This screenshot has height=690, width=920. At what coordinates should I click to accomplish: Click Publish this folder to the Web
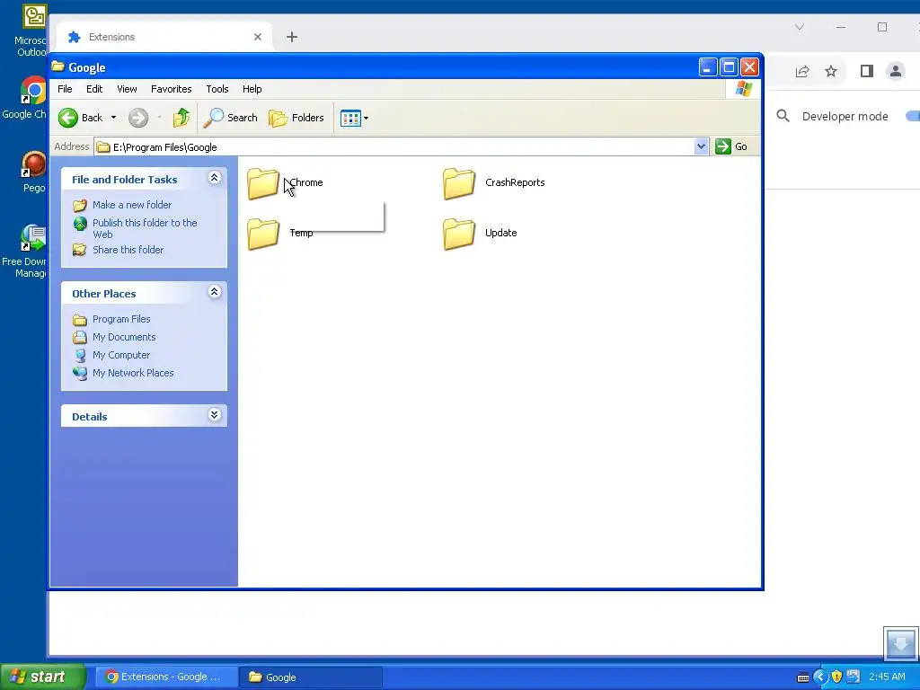(145, 228)
